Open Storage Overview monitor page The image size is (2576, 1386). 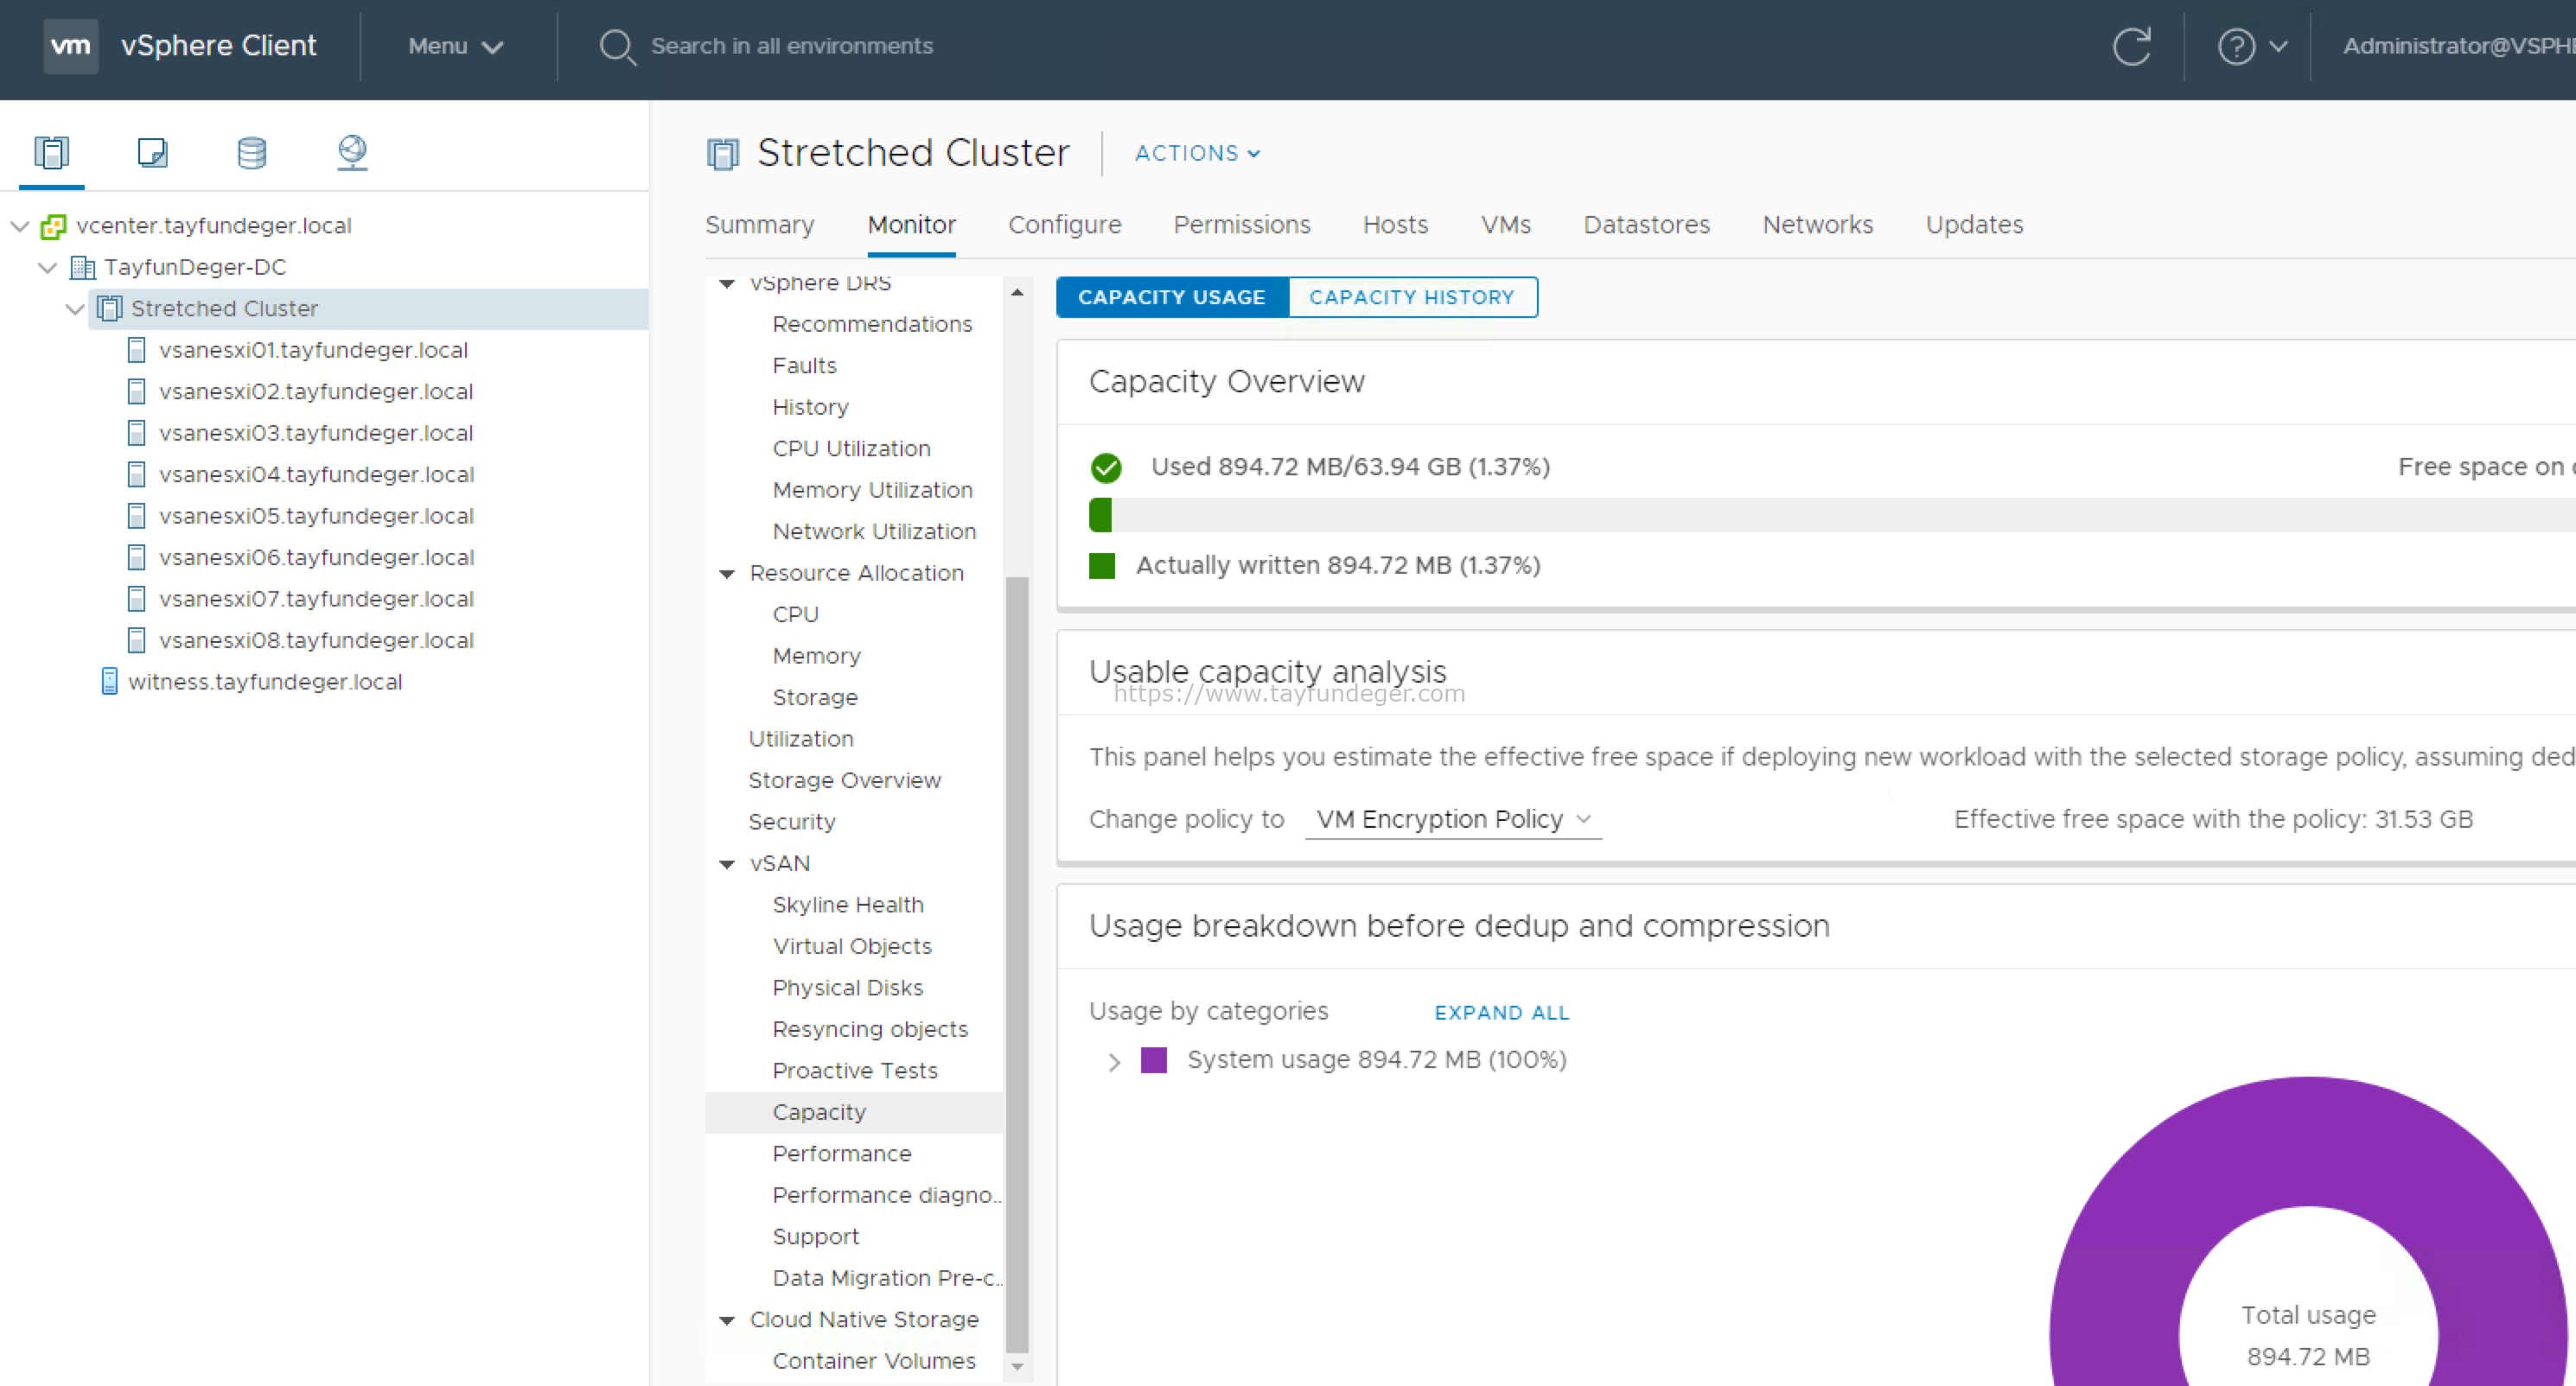pos(844,781)
